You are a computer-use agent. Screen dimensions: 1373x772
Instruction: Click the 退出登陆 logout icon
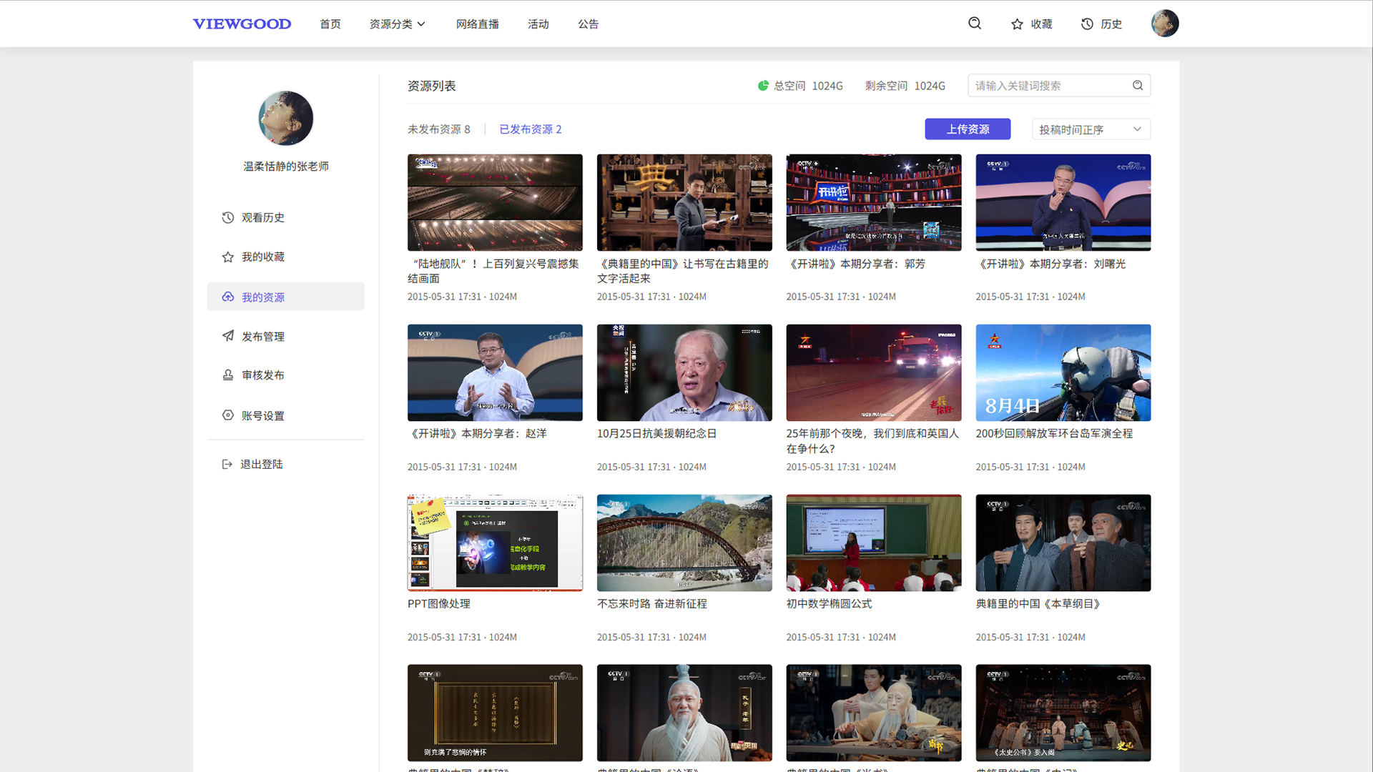227,465
